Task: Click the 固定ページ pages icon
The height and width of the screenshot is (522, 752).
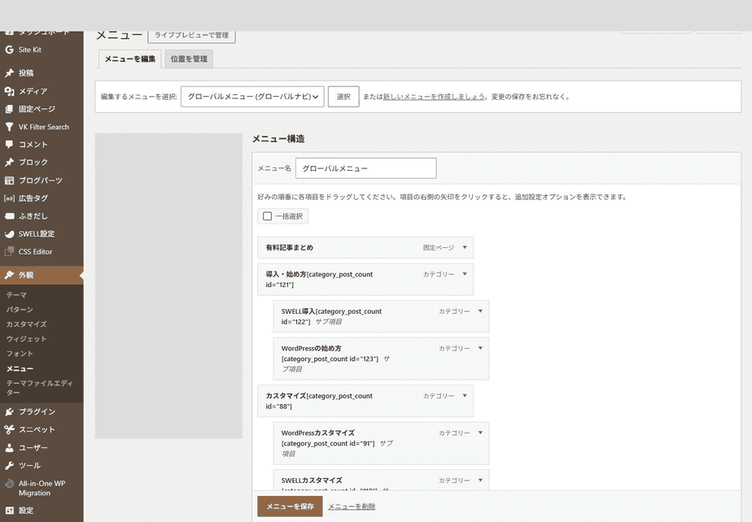Action: click(x=9, y=109)
